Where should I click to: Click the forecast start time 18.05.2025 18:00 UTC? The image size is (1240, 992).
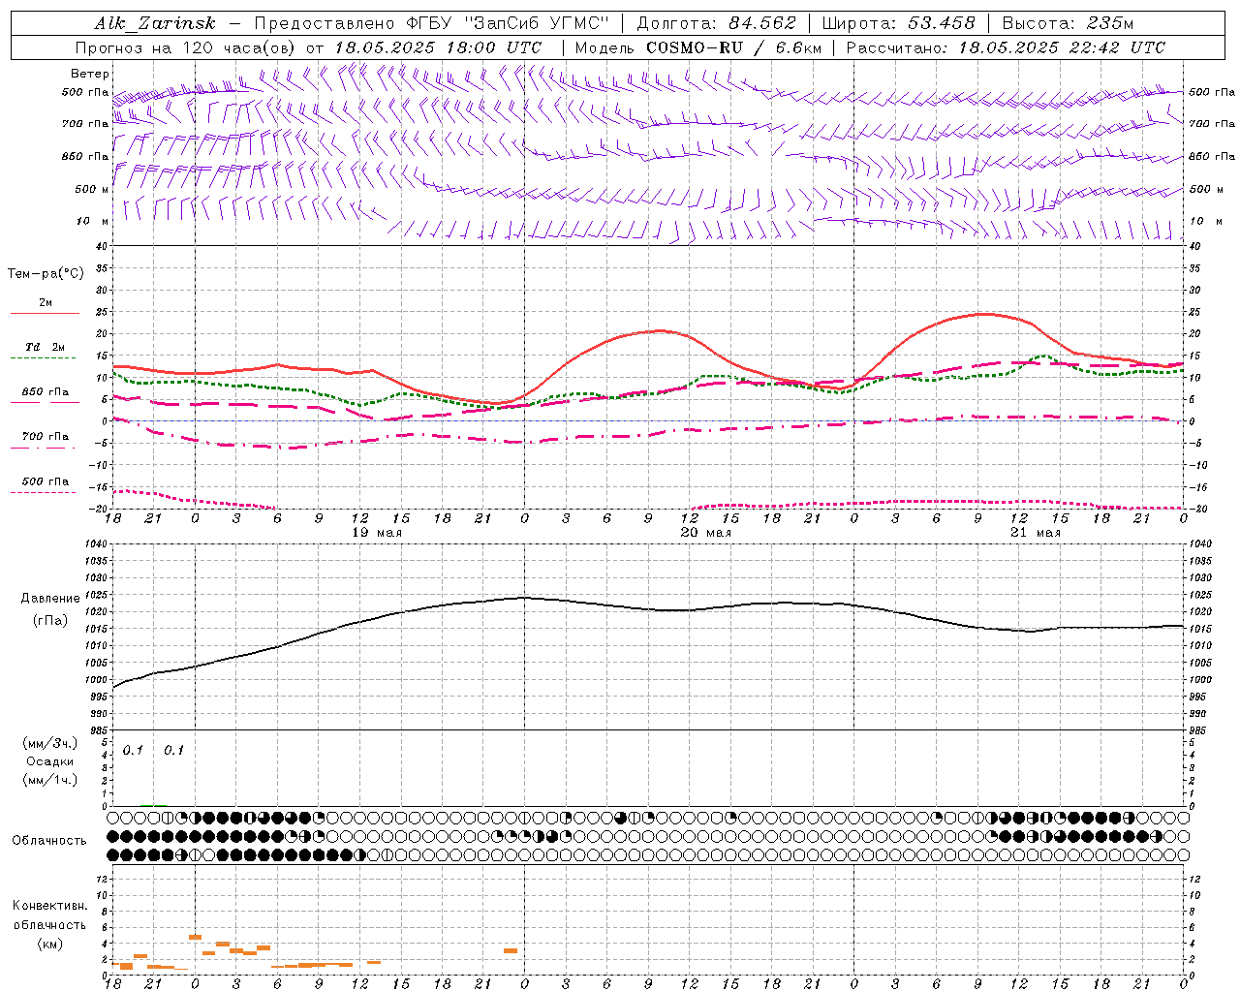(438, 47)
